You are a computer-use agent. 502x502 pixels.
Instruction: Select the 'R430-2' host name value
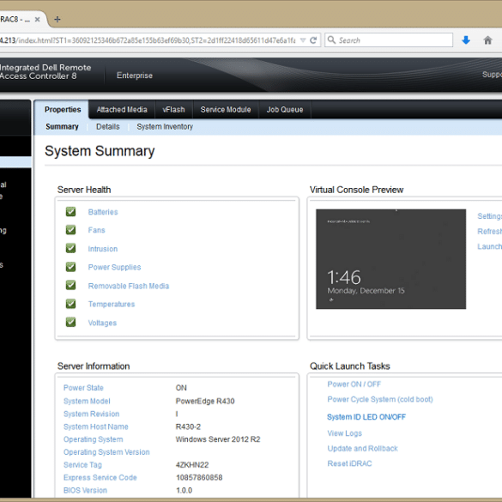pos(188,426)
